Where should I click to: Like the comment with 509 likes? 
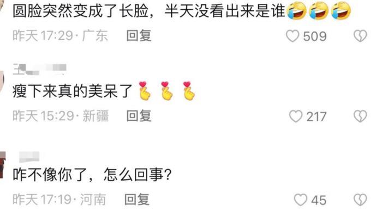pyautogui.click(x=293, y=36)
